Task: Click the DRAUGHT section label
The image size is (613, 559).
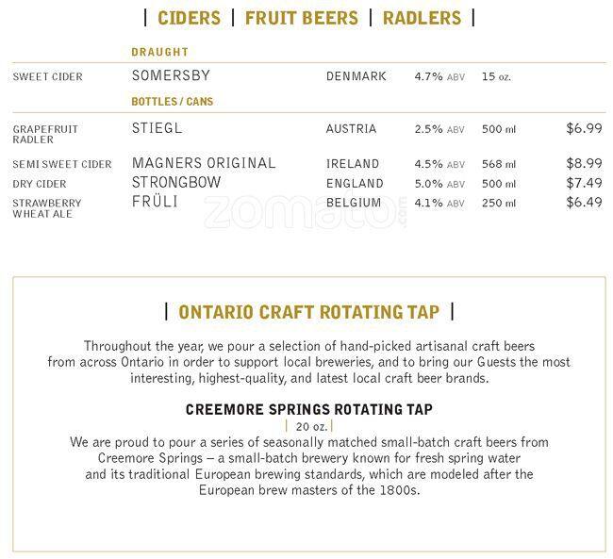Action: (160, 52)
